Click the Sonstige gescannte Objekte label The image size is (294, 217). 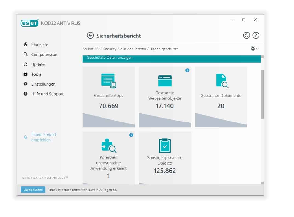[165, 160]
